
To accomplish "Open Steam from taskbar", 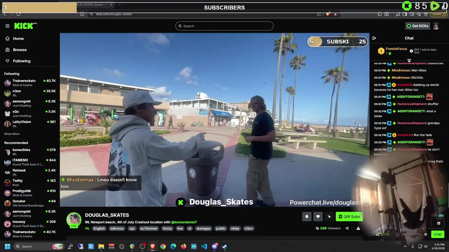I will (x=224, y=246).
